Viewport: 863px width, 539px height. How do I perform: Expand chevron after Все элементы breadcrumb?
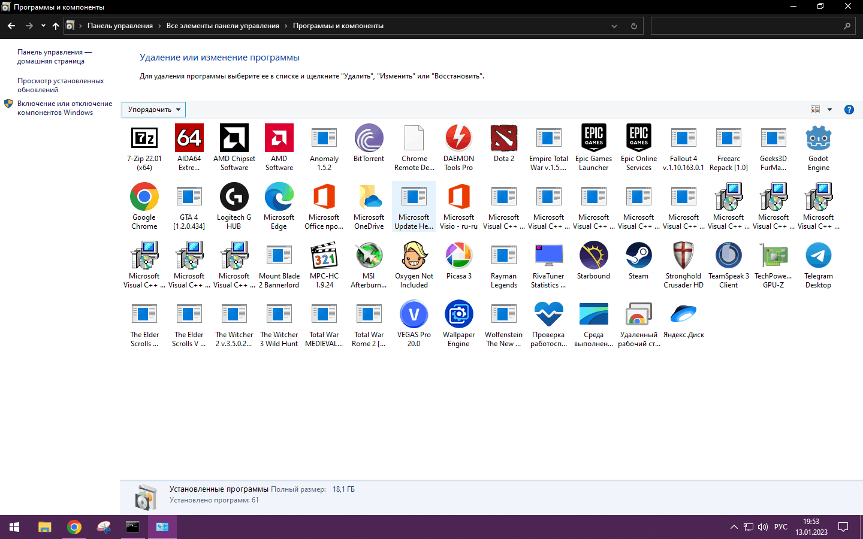(x=286, y=26)
